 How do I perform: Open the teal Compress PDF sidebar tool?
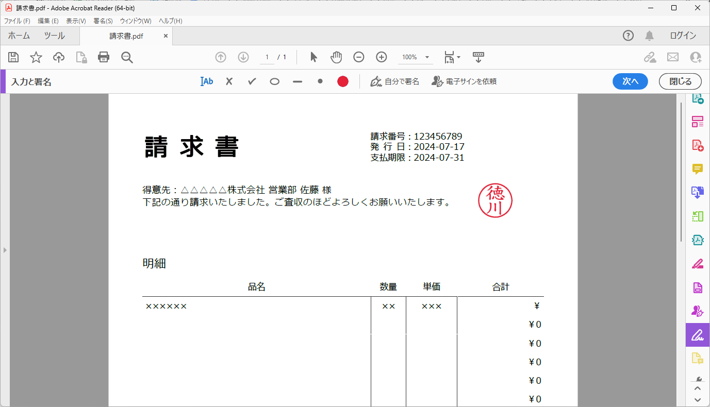[698, 240]
